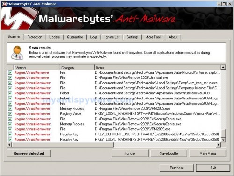234x176 pixels.
Task: Click the horizontal scrollbar thumb
Action: pos(63,145)
